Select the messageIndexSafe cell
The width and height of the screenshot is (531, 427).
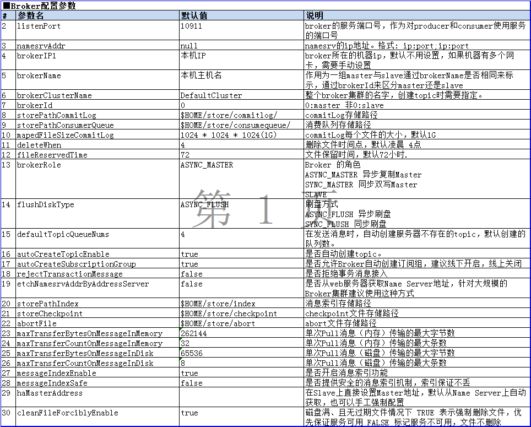pyautogui.click(x=97, y=382)
